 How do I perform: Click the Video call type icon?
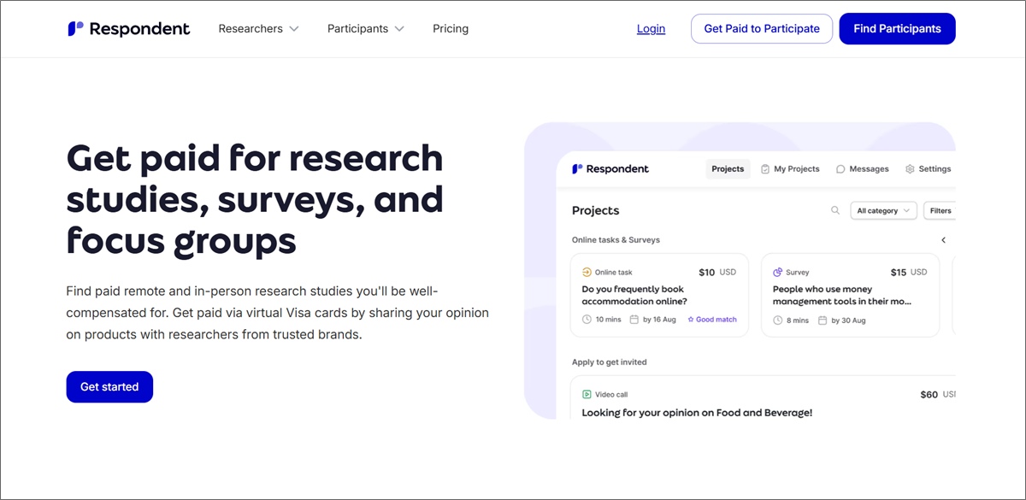[587, 395]
